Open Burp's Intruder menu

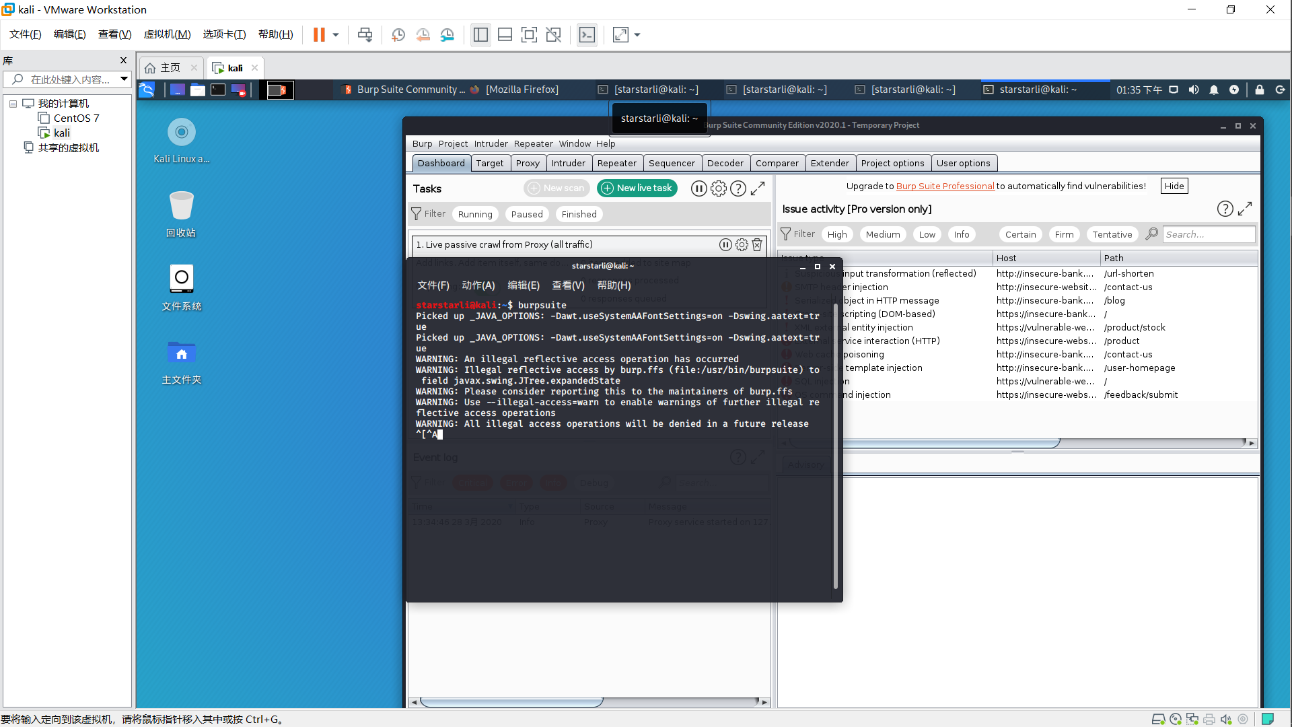(x=491, y=144)
